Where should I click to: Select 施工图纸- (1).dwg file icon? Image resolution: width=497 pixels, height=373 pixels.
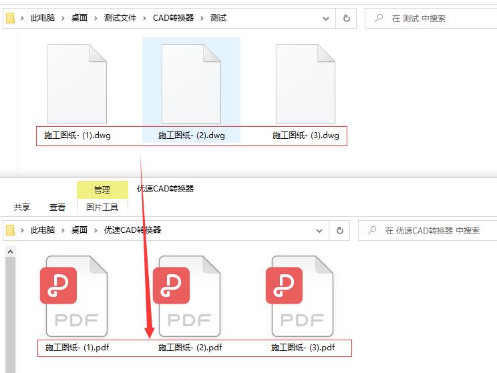(x=77, y=84)
